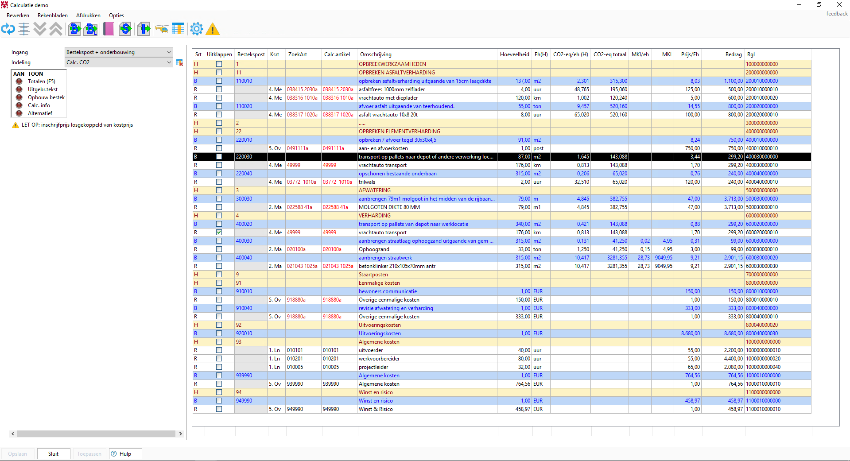Open the Opties menu
The height and width of the screenshot is (461, 850).
pos(116,15)
